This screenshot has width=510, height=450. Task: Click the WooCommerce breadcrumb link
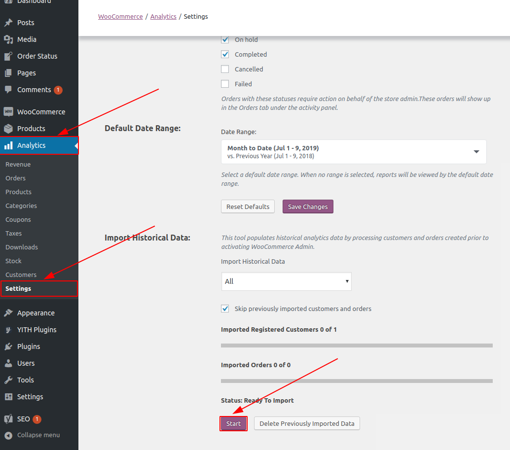[120, 17]
